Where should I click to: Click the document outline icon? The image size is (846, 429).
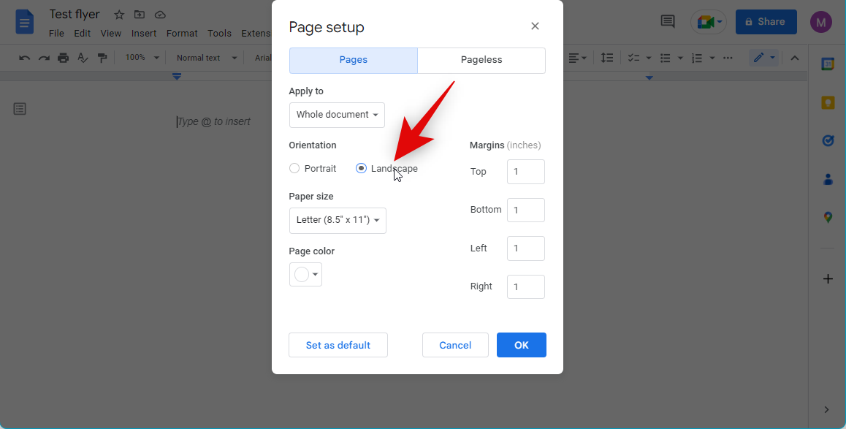tap(20, 109)
